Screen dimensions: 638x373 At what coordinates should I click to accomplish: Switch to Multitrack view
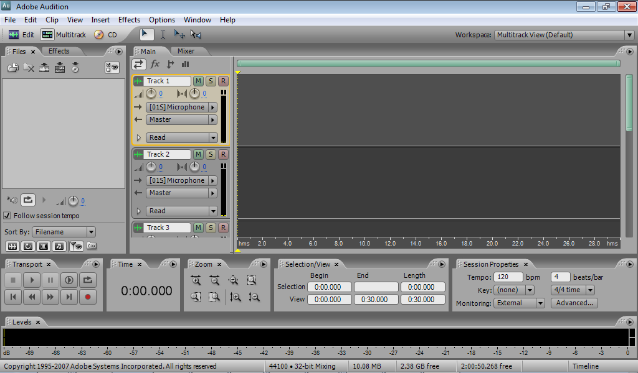point(64,34)
